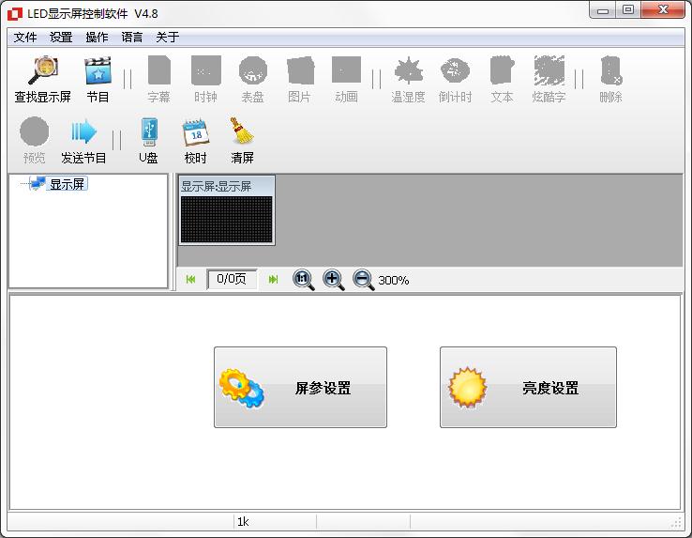
Task: Open the 操作 menu
Action: (x=97, y=38)
